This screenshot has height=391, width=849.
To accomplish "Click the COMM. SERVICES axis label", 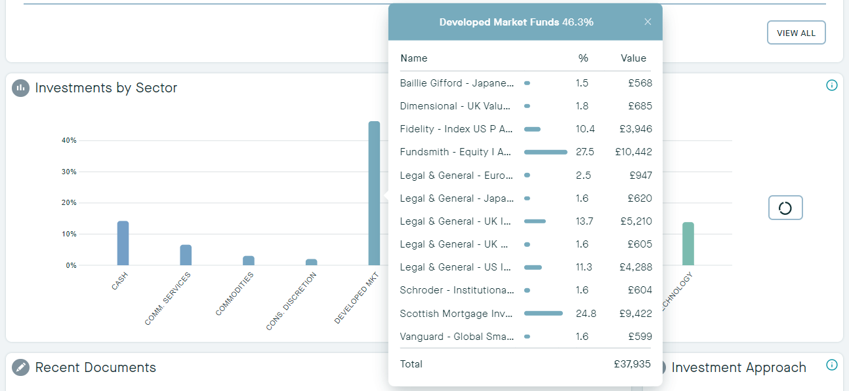I will (x=168, y=299).
